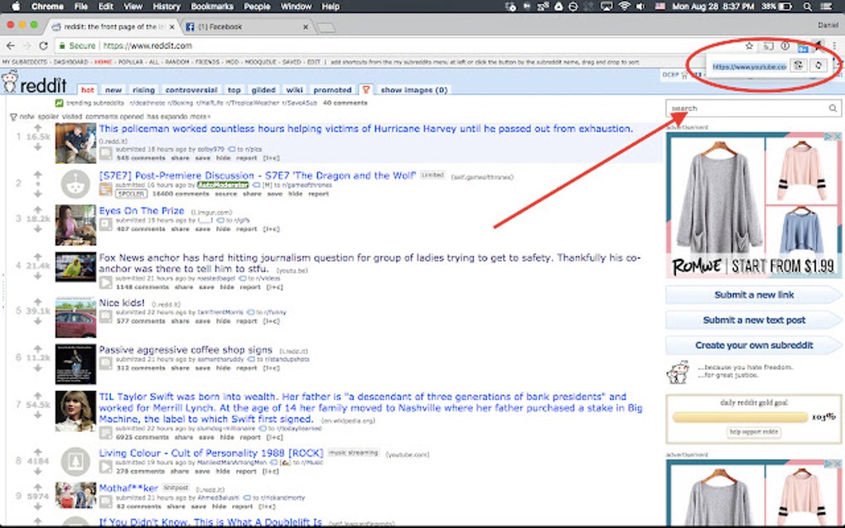The height and width of the screenshot is (528, 845).
Task: Open the Hurricane Harvey post's expando icon
Action: [x=104, y=152]
